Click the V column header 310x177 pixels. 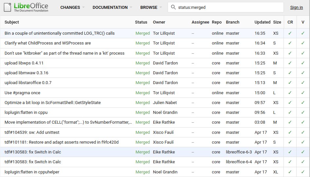point(303,22)
